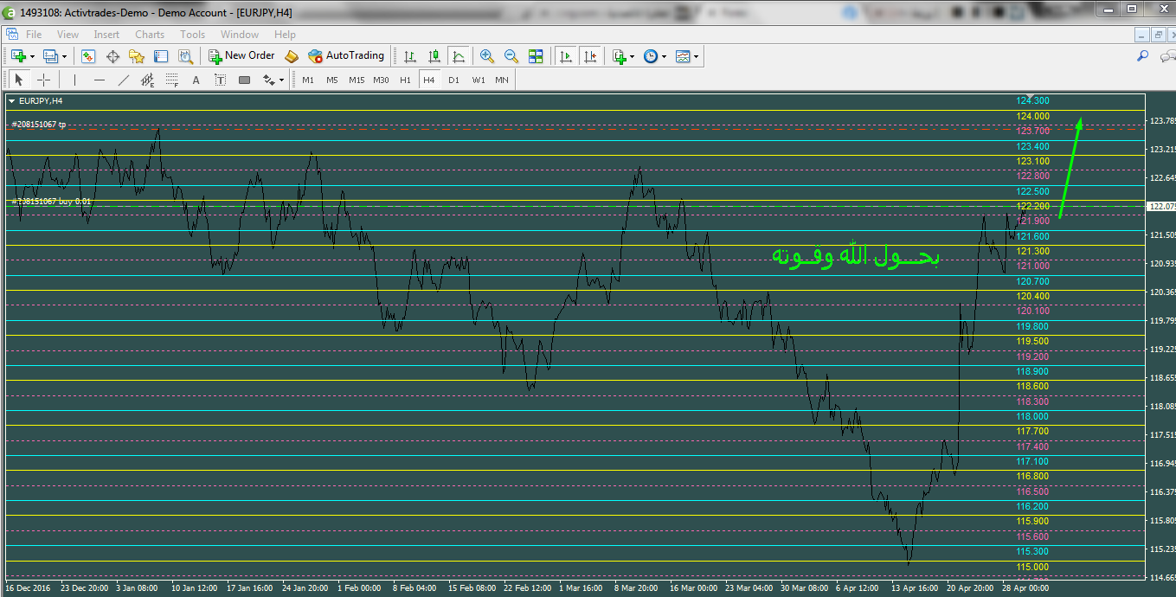The image size is (1176, 597).
Task: Toggle the Chart Shift button
Action: (590, 56)
